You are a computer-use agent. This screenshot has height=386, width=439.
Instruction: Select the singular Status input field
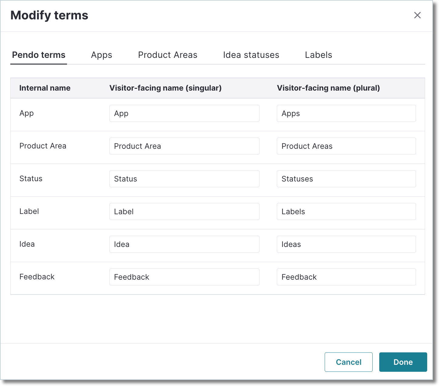(184, 179)
